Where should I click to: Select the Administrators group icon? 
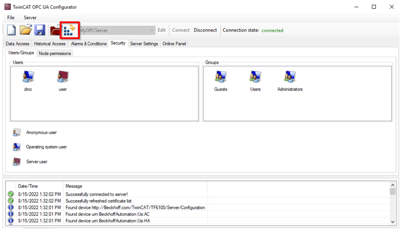click(x=290, y=77)
